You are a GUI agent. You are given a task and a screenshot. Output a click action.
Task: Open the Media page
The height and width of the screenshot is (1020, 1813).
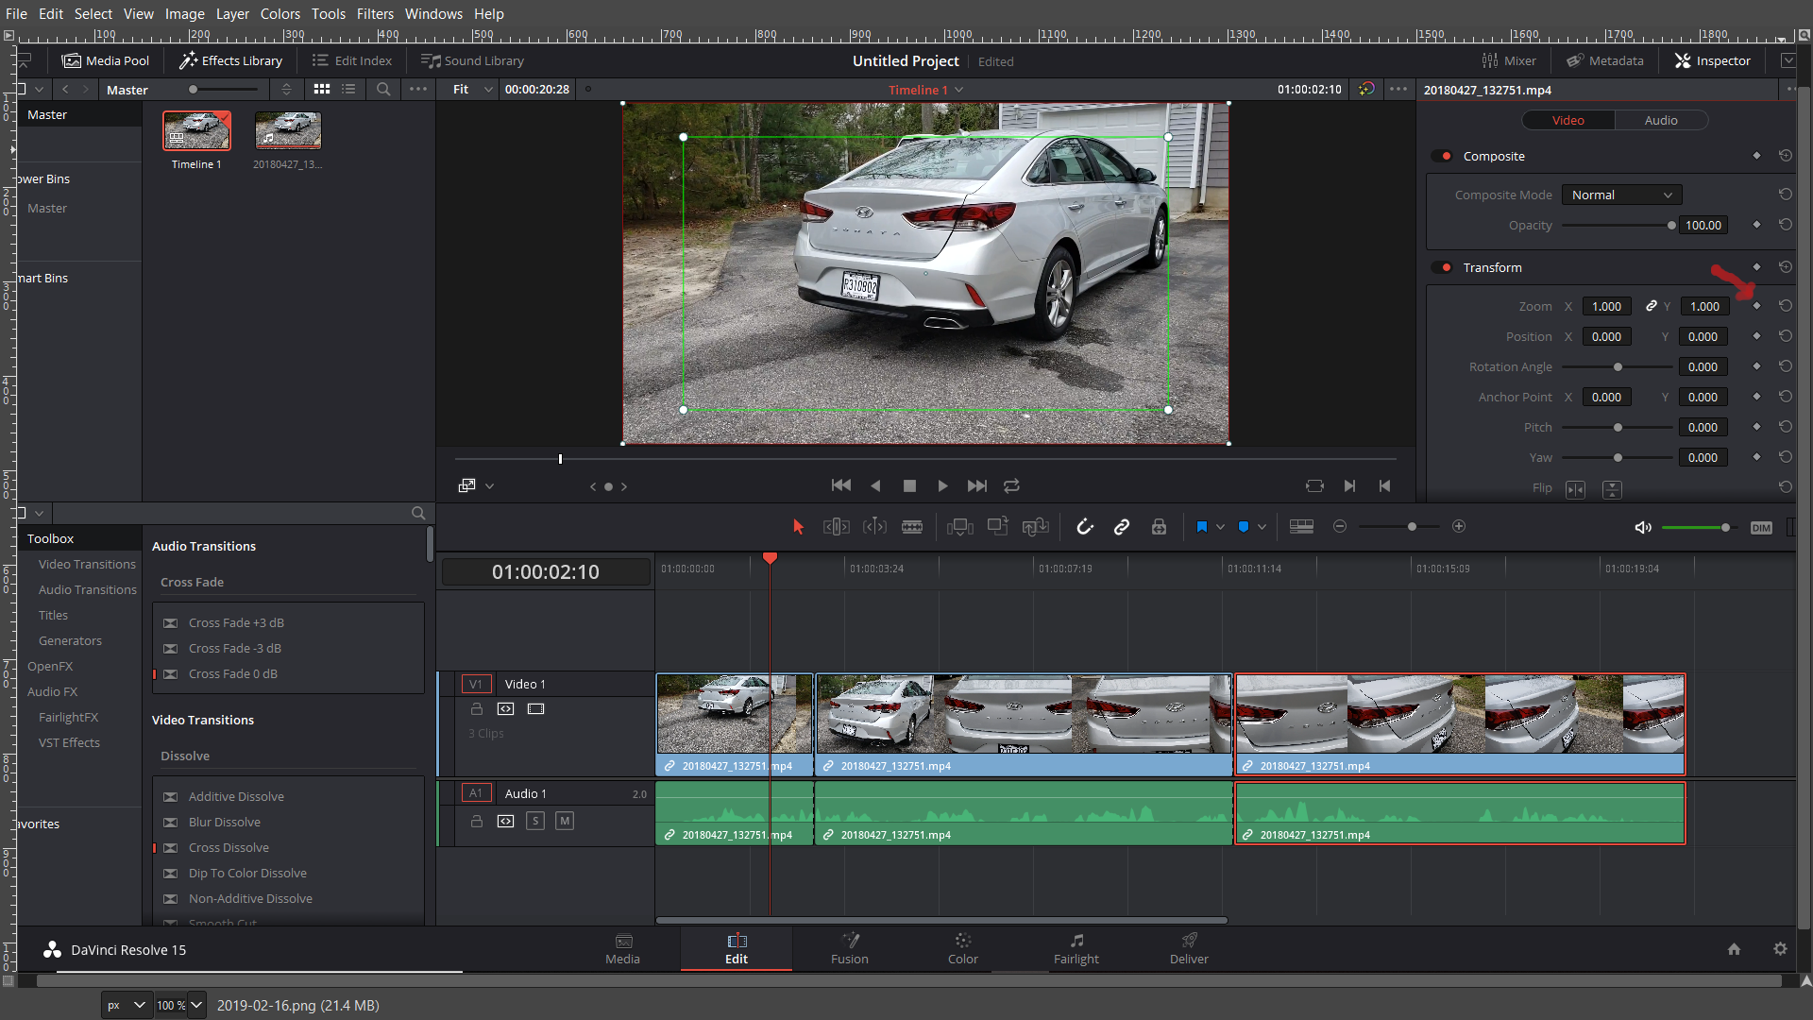(622, 948)
